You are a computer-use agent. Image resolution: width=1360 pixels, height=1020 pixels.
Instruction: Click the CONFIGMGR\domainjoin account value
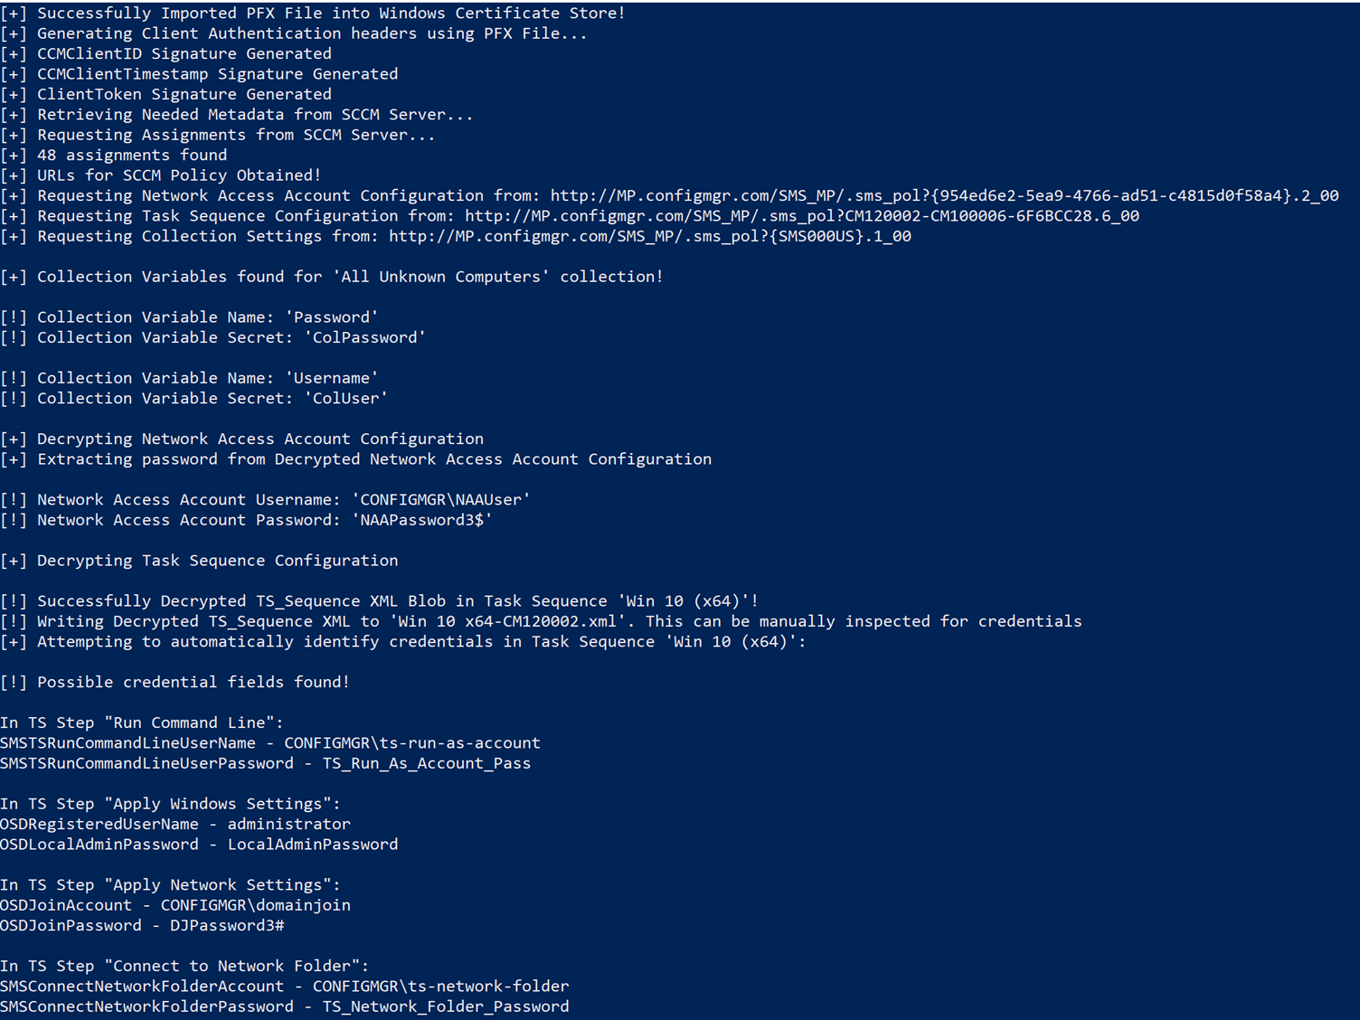click(256, 904)
